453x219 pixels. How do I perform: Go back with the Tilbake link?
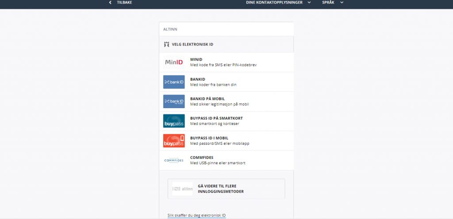[x=124, y=2]
